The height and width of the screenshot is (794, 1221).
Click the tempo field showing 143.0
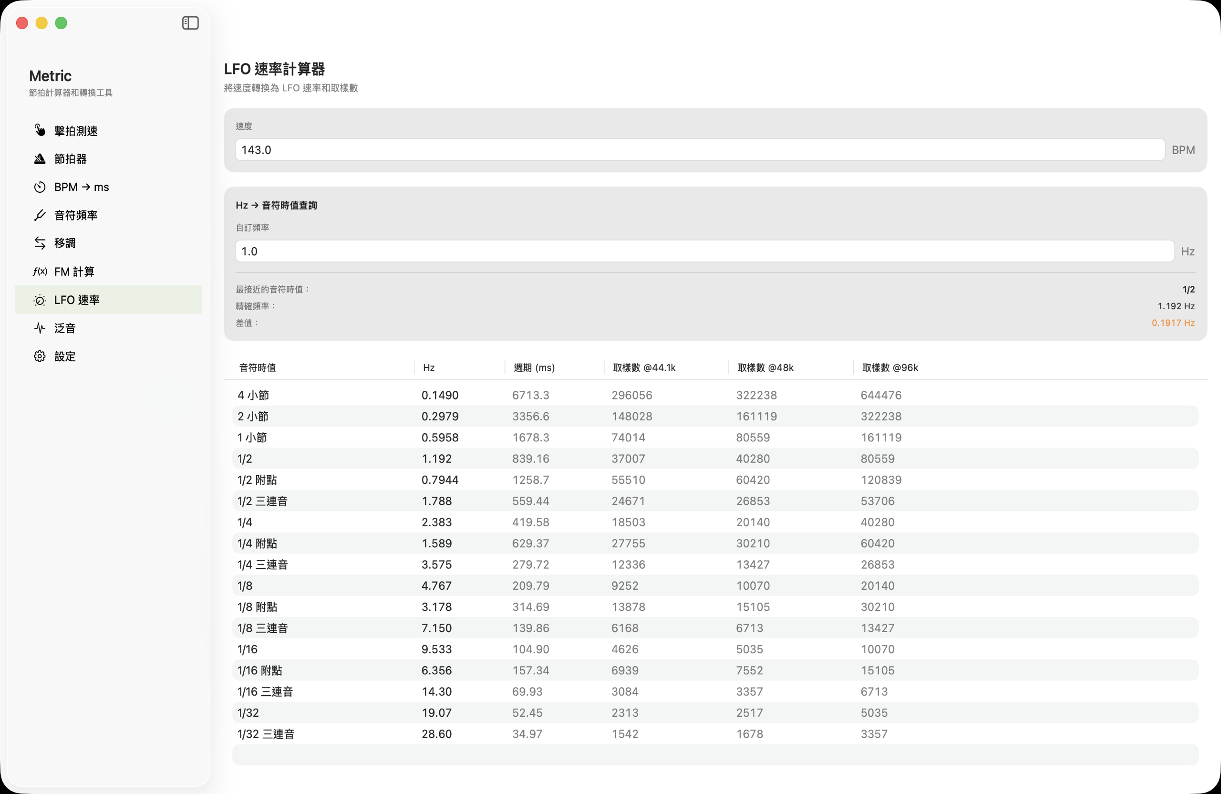click(700, 150)
